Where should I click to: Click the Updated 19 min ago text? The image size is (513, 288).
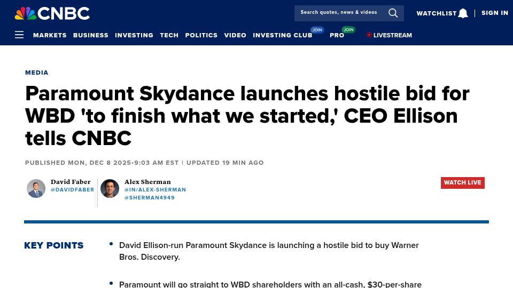click(x=225, y=163)
